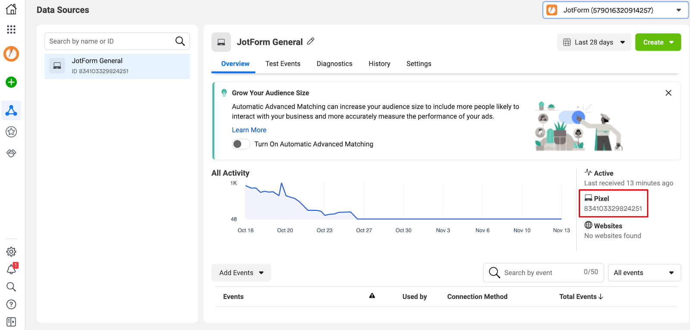This screenshot has width=690, height=330.
Task: Click the help question mark icon
Action: [11, 304]
